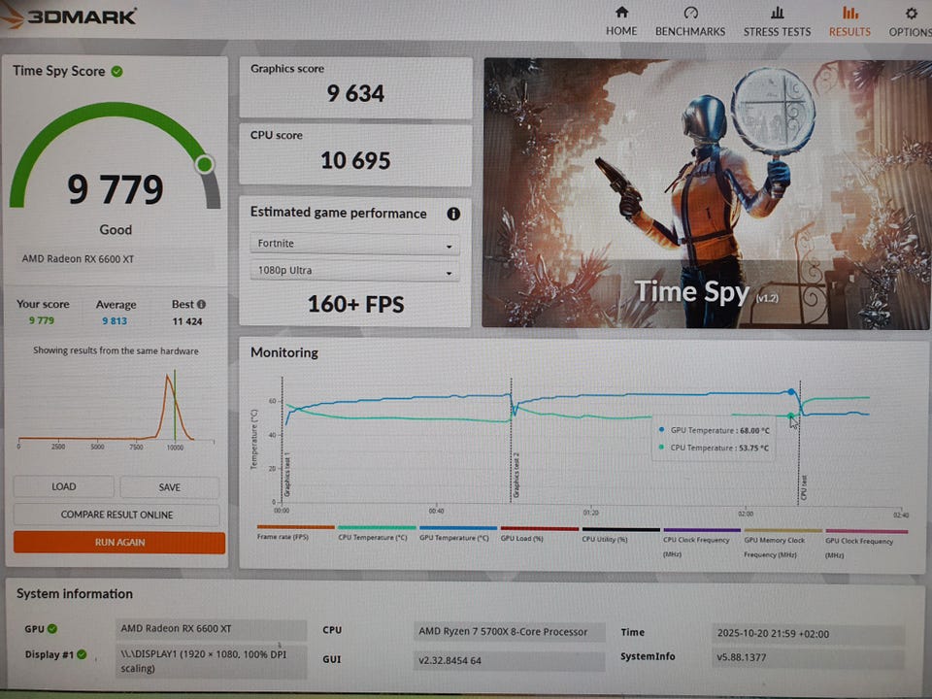932x699 pixels.
Task: Click the Graphics test 1 timeline marker
Action: click(287, 475)
